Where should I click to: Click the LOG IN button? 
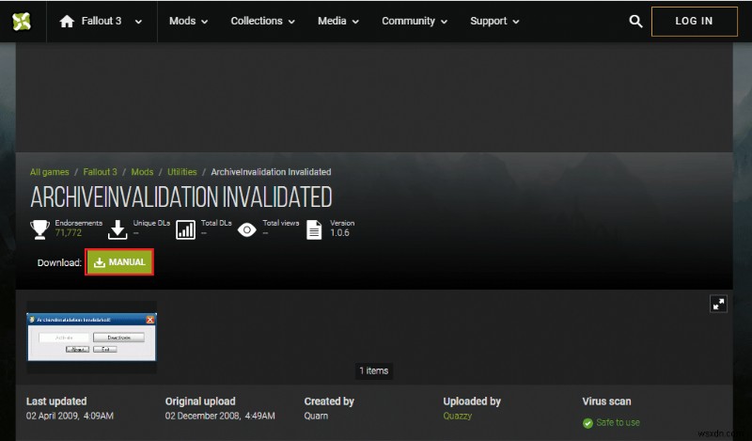pos(694,21)
